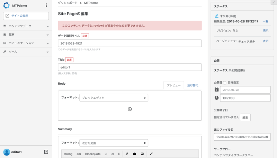Screen dimensions: 277x158
Task: Click the 編集 button for publish end date
Action: (245, 117)
